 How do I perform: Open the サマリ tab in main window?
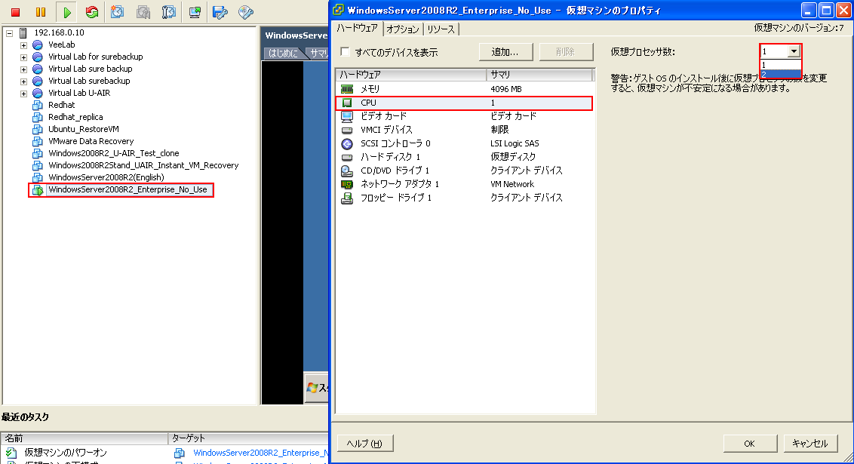(x=318, y=53)
